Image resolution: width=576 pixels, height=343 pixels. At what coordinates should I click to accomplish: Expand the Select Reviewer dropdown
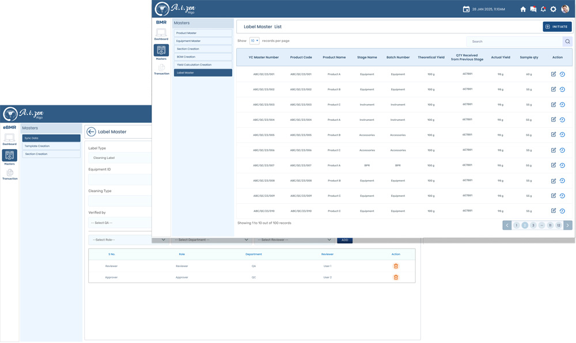pos(294,240)
